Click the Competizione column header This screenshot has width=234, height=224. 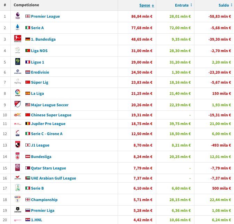point(26,5)
